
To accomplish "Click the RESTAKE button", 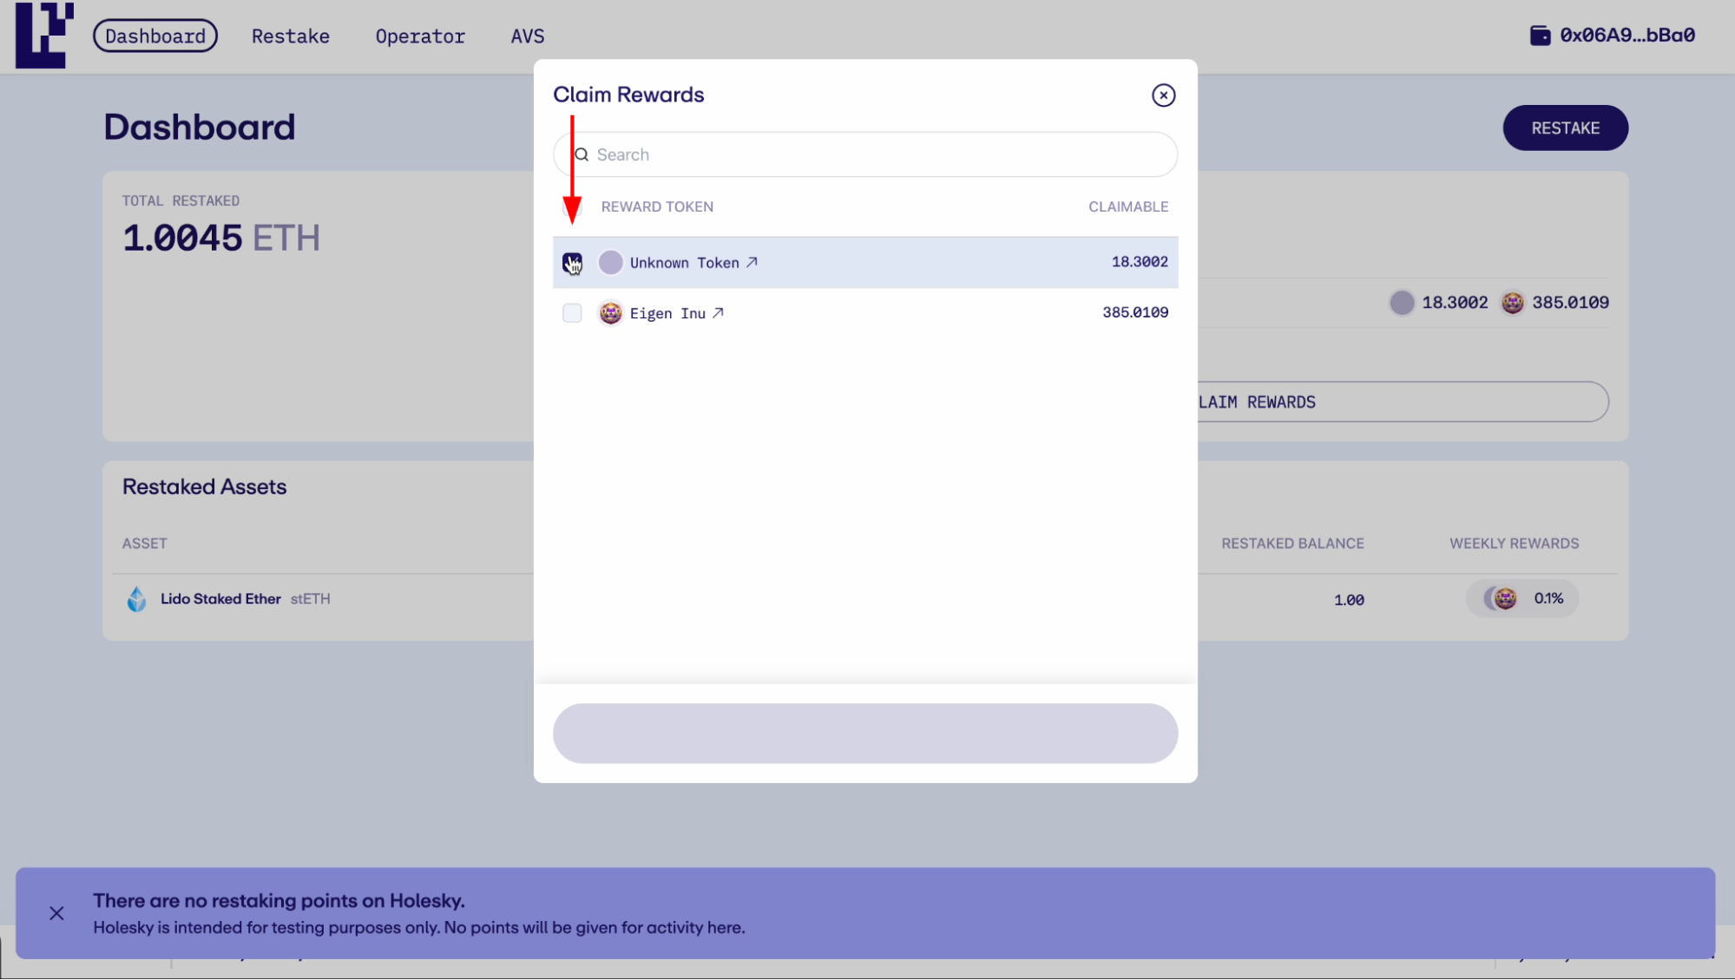I will pyautogui.click(x=1565, y=127).
